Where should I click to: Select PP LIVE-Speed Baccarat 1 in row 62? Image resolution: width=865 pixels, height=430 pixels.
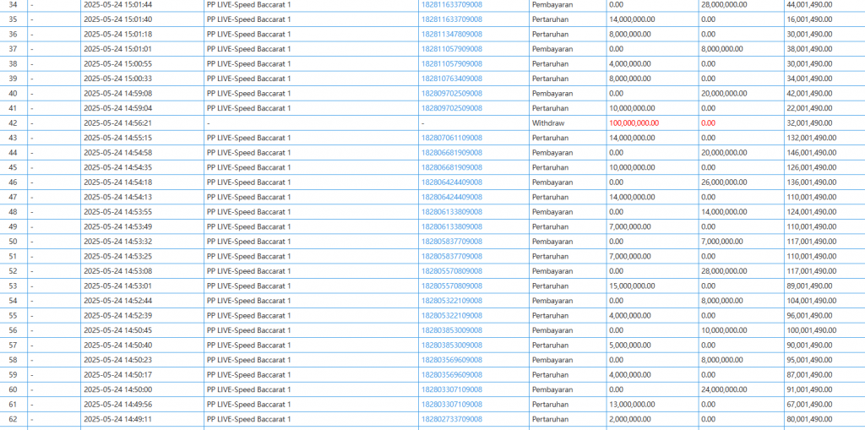pos(249,419)
